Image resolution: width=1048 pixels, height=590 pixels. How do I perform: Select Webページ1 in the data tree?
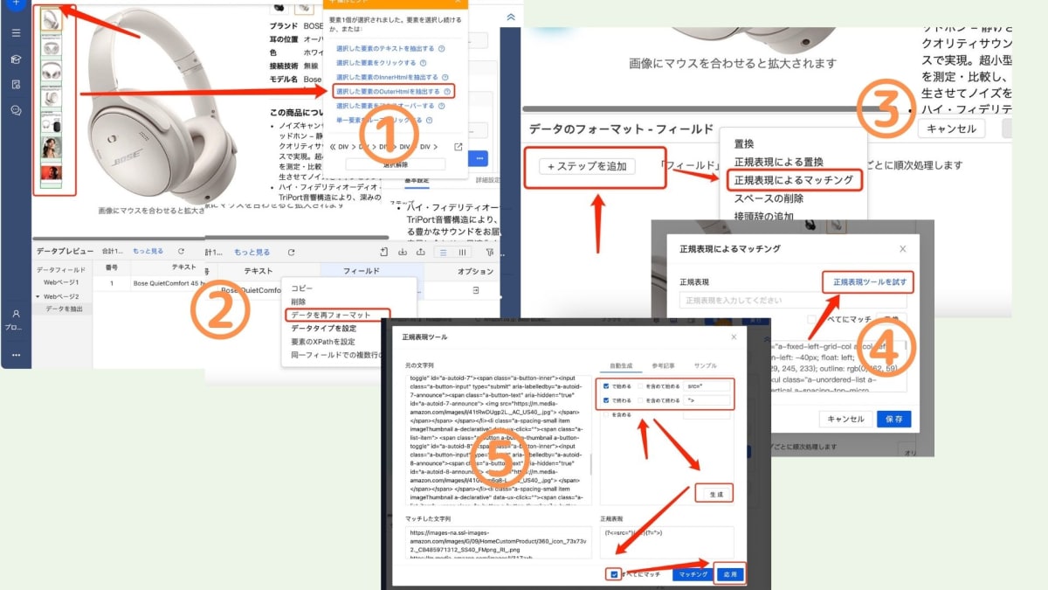(62, 282)
